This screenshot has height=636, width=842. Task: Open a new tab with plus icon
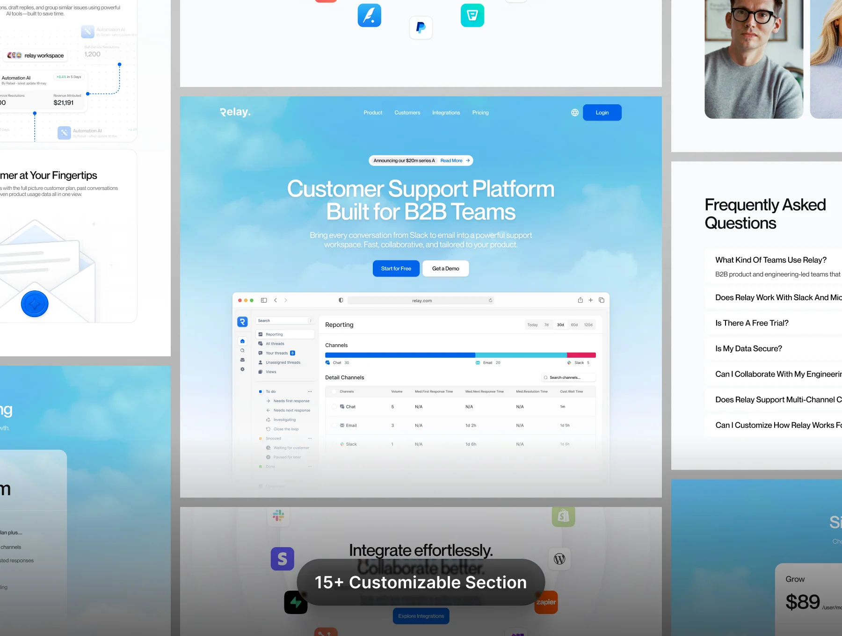(591, 300)
